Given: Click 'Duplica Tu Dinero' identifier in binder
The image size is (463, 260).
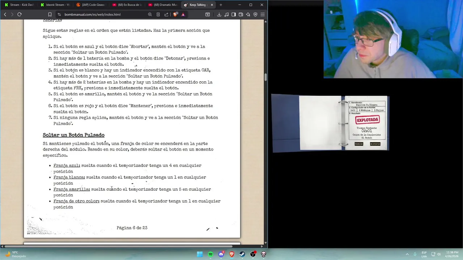Looking at the screenshot, I should (x=366, y=105).
